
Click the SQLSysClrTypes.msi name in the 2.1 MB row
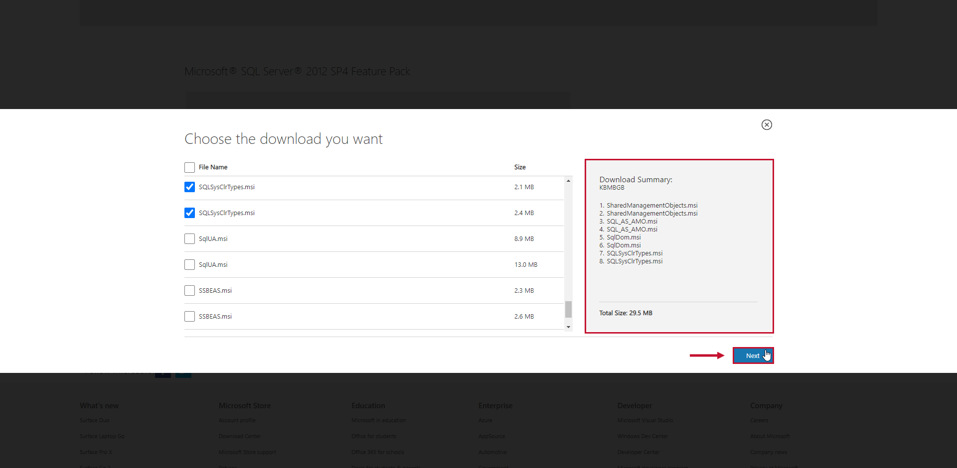(227, 187)
